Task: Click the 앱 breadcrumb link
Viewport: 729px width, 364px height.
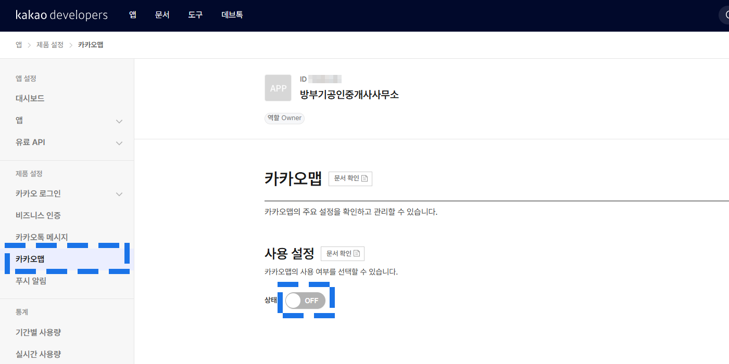Action: (19, 45)
